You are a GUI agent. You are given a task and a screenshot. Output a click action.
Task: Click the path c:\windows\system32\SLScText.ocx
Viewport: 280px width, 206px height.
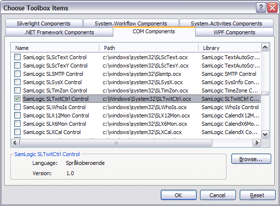[145, 57]
